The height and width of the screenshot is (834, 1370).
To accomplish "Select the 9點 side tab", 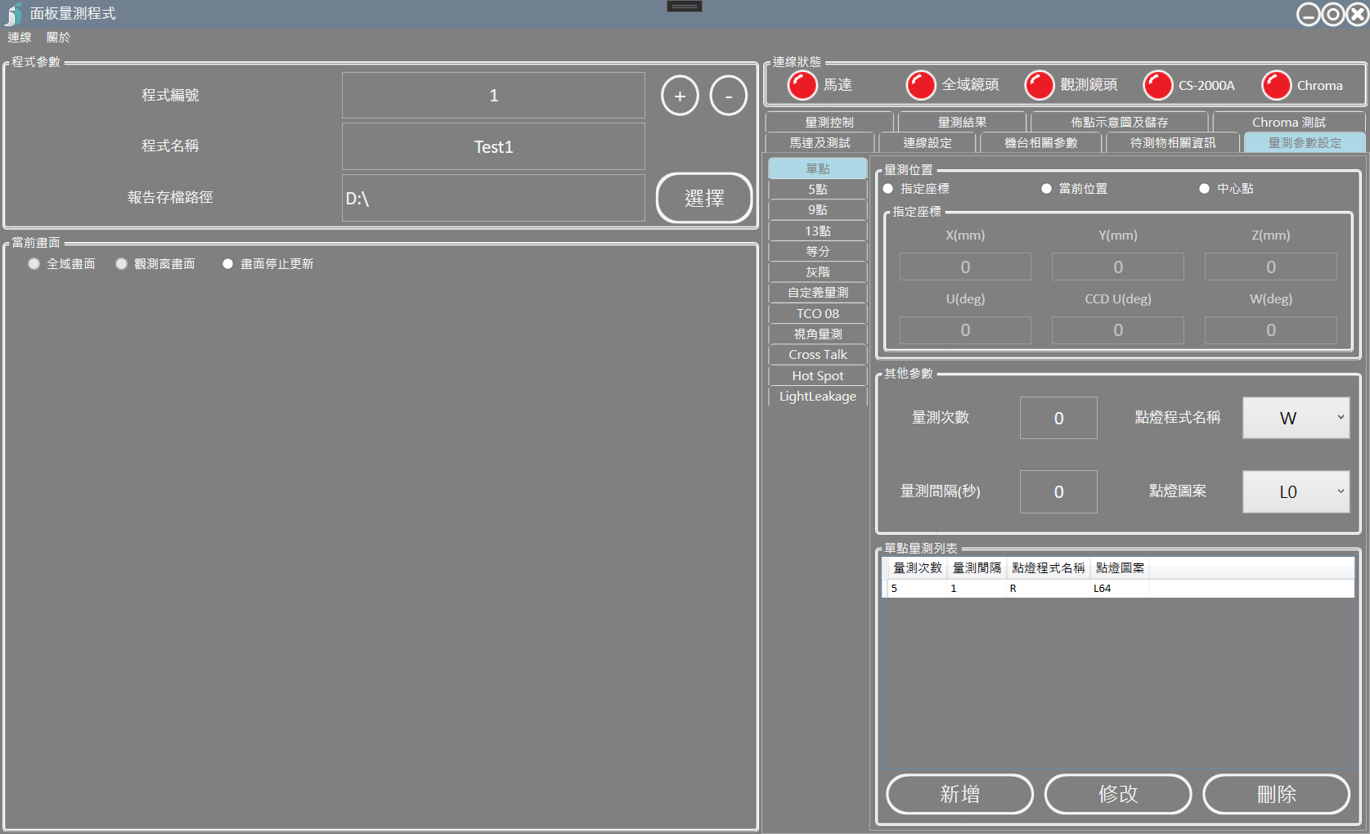I will (818, 209).
